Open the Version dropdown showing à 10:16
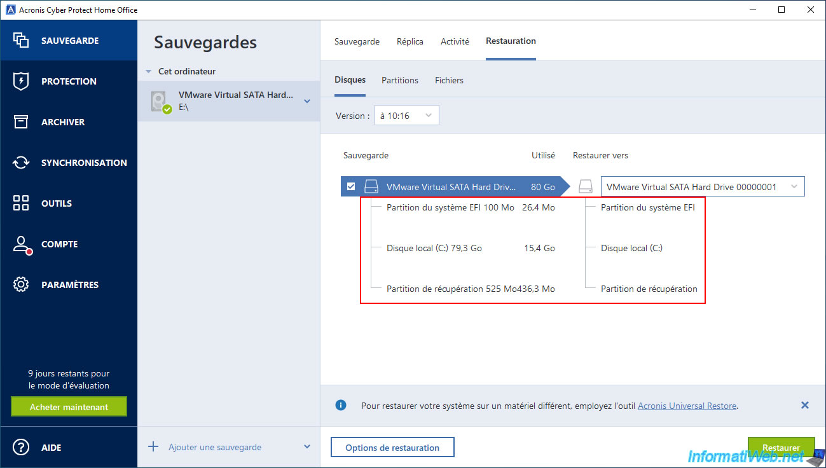The image size is (826, 468). 407,116
